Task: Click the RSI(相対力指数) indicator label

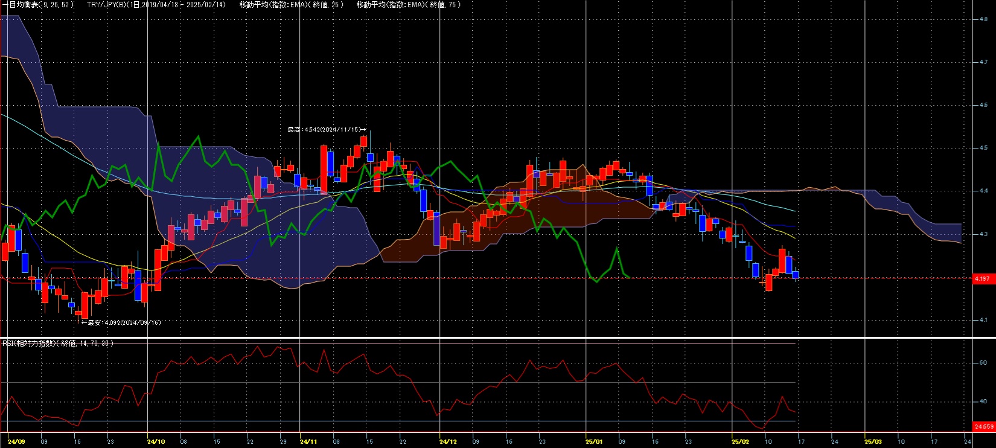Action: 57,343
